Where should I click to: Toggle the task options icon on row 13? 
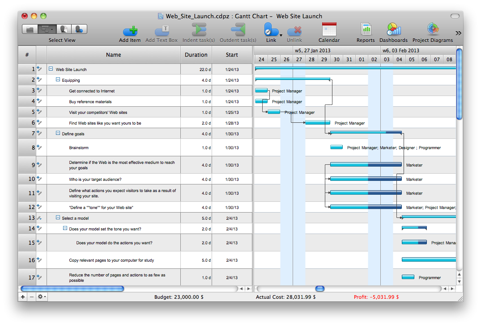[x=40, y=218]
